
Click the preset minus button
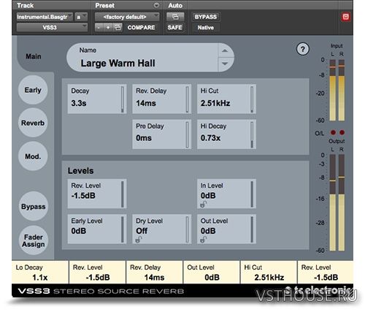pos(99,28)
